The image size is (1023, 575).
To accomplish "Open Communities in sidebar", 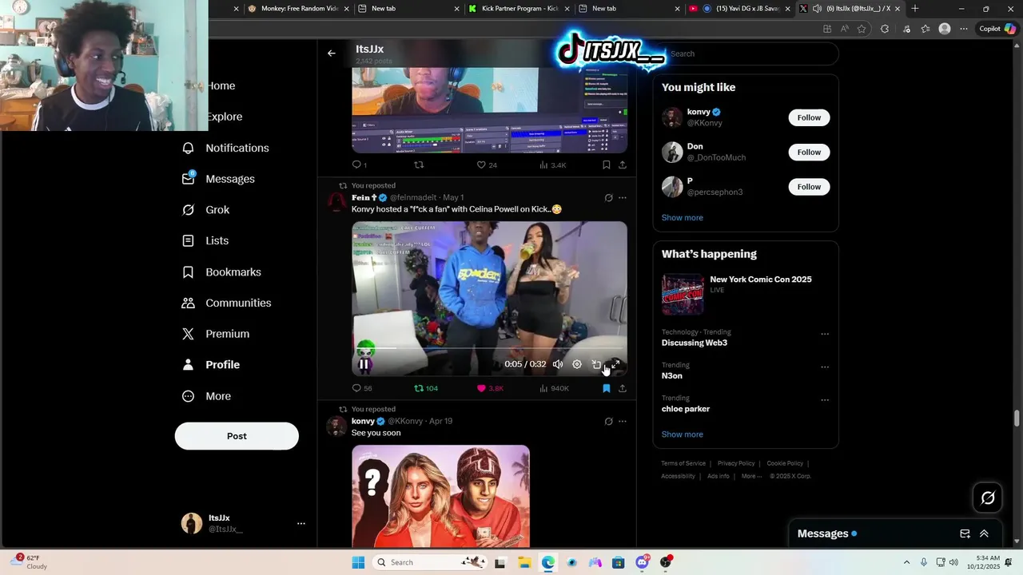I will click(x=227, y=303).
